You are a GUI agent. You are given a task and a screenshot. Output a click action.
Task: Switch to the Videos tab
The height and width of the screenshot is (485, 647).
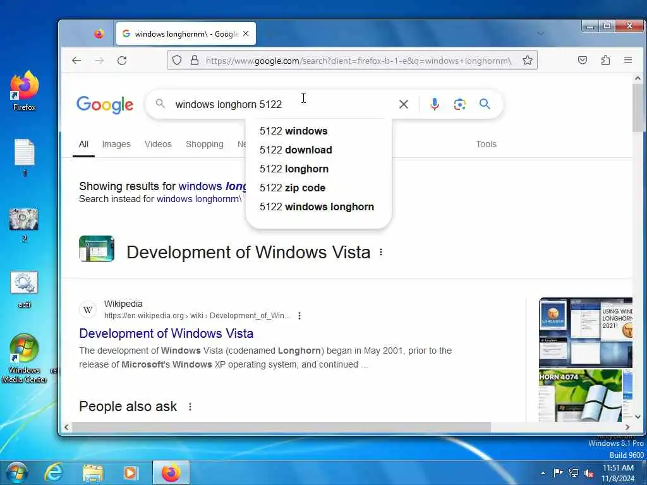point(158,145)
